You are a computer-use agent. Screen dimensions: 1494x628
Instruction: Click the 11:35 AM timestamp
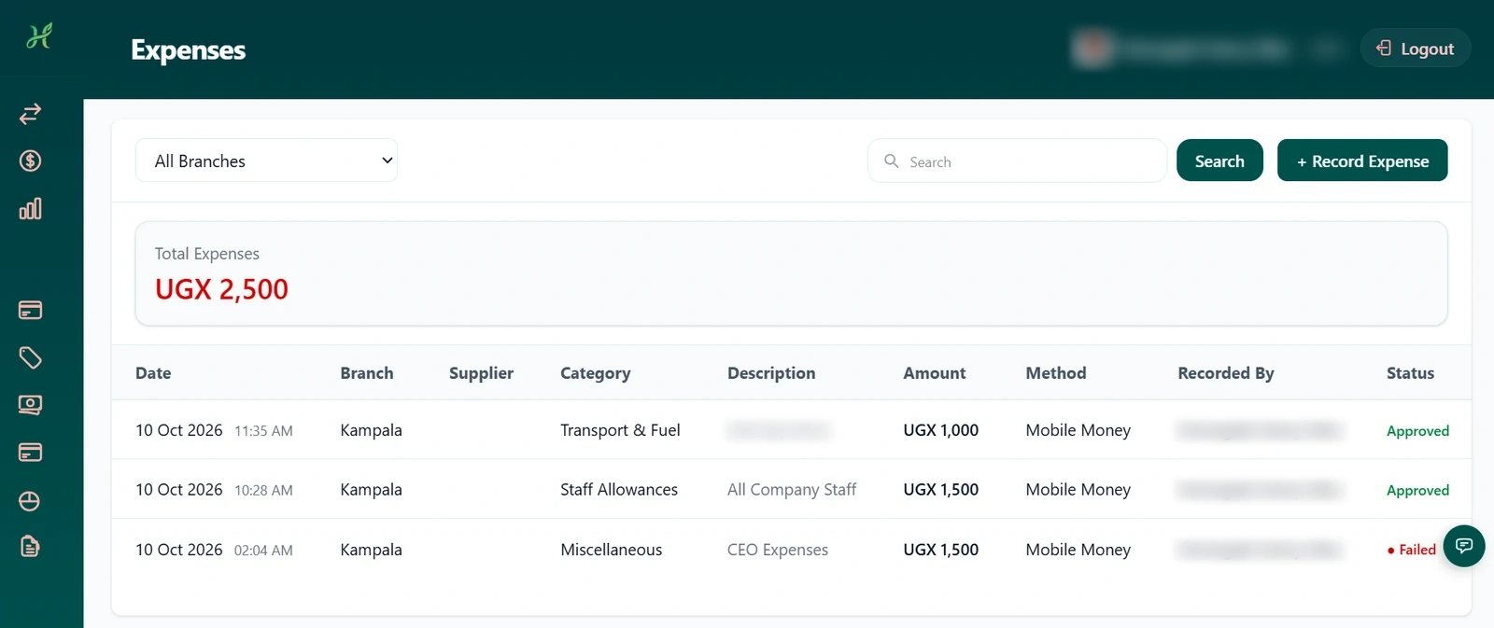pyautogui.click(x=263, y=431)
